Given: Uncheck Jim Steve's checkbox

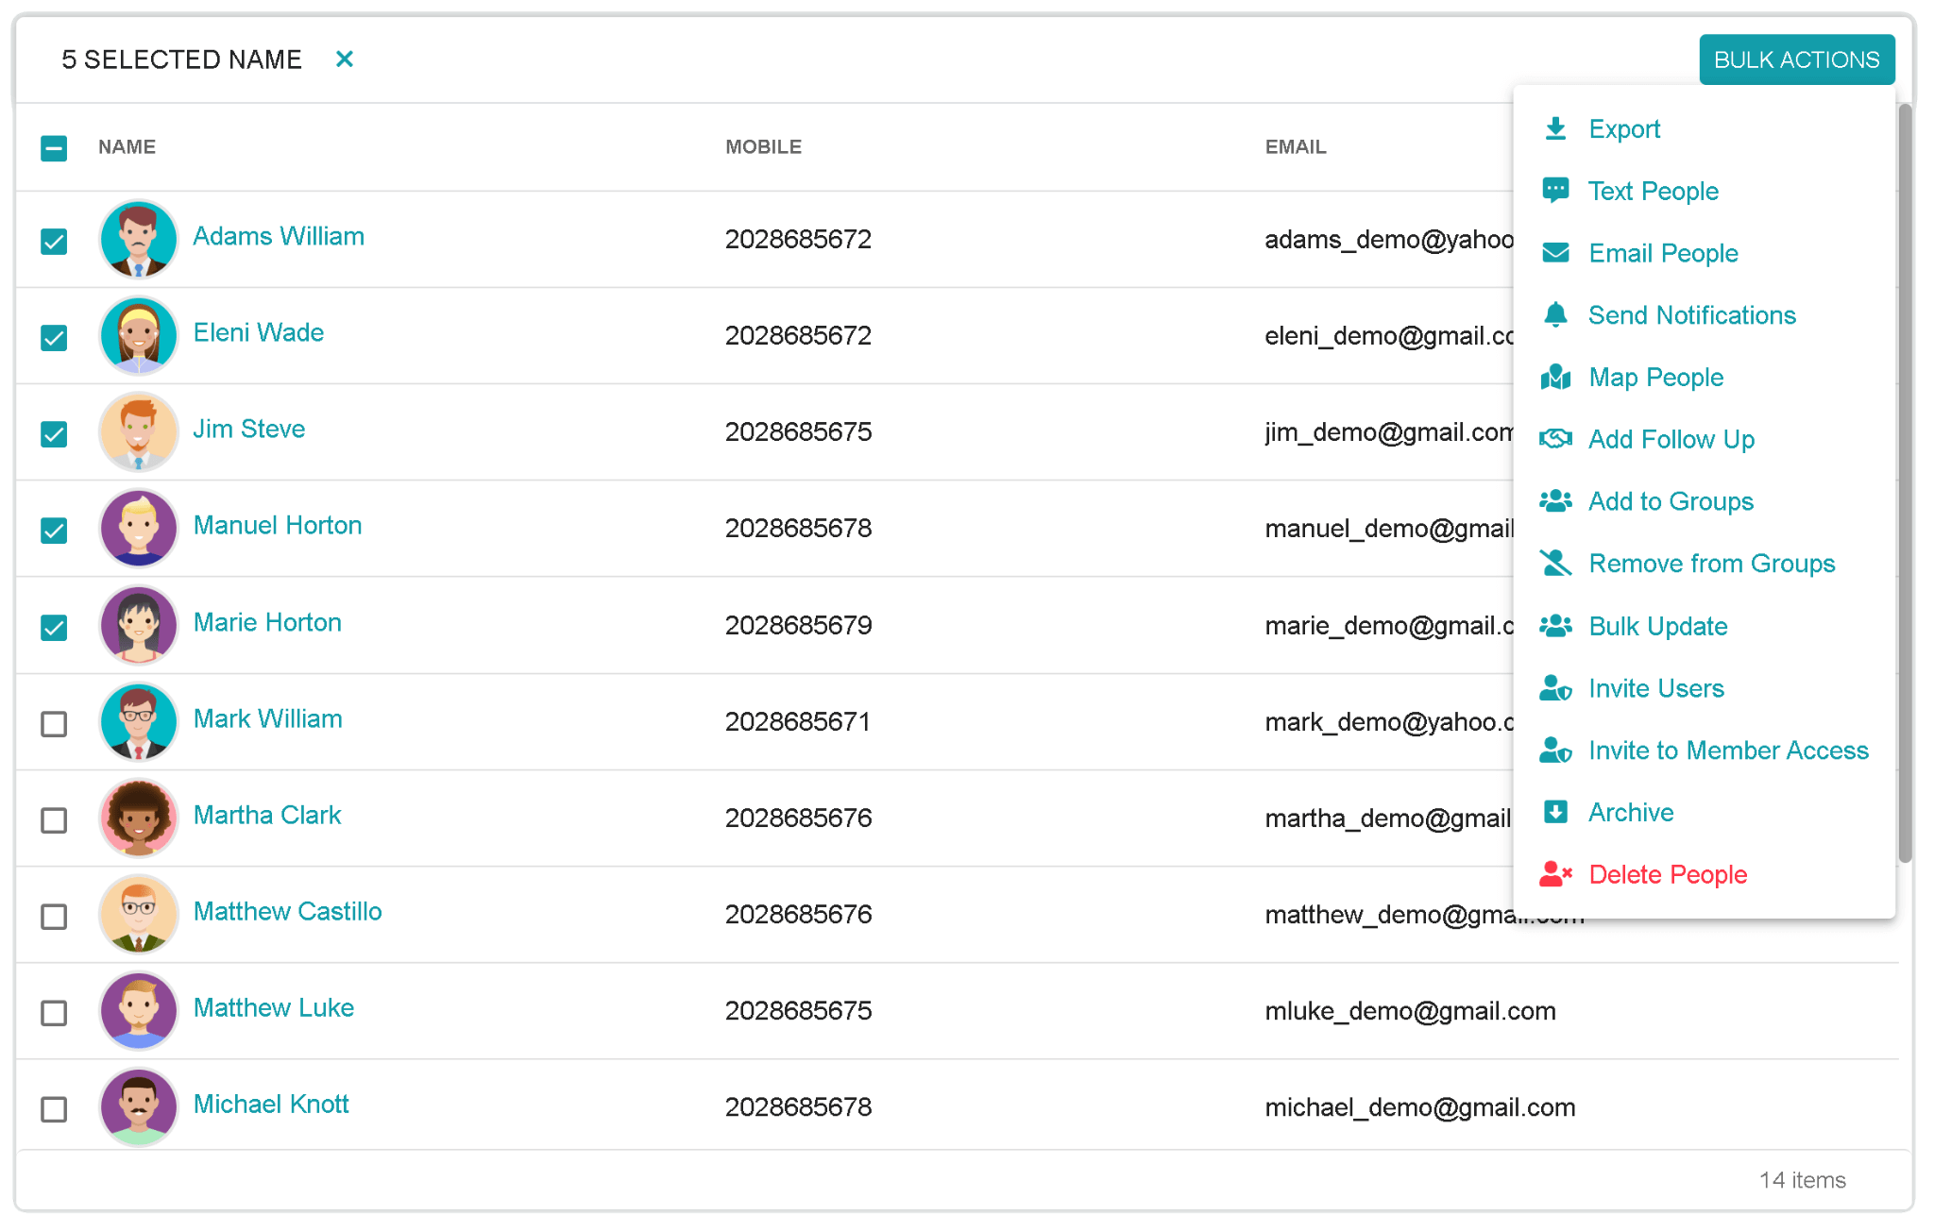Looking at the screenshot, I should coord(54,434).
